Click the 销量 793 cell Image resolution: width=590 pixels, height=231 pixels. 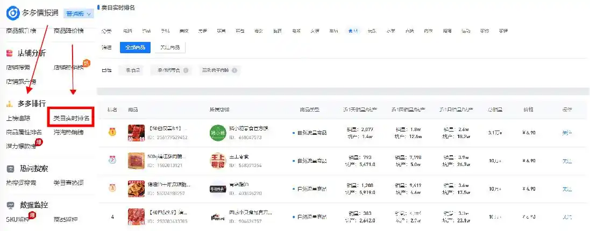360,157
